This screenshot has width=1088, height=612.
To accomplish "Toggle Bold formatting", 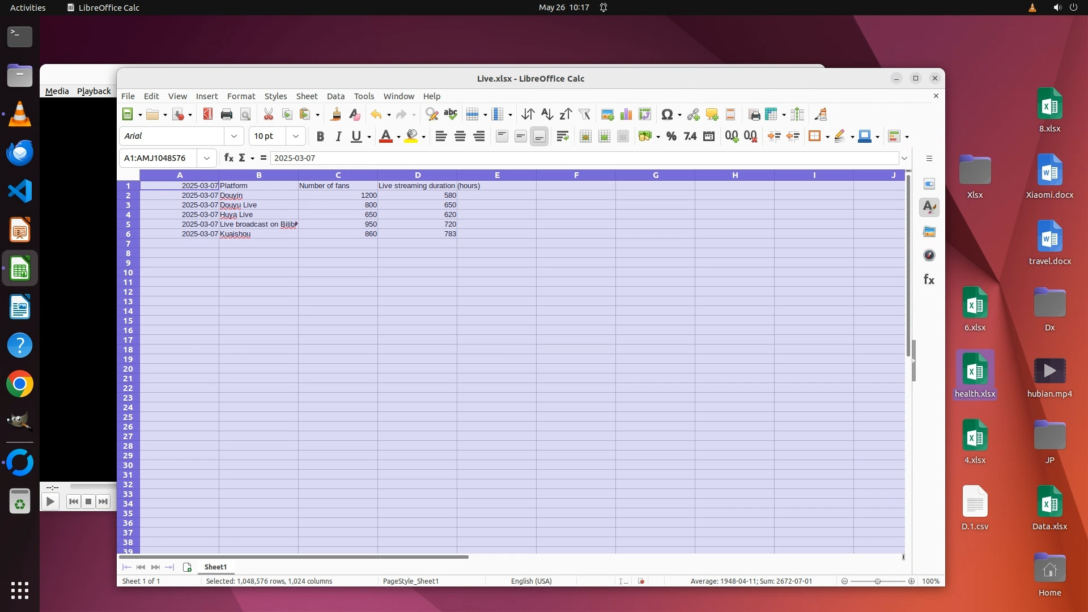I will [x=320, y=136].
